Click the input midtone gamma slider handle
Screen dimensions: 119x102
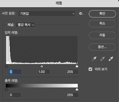click(42, 66)
